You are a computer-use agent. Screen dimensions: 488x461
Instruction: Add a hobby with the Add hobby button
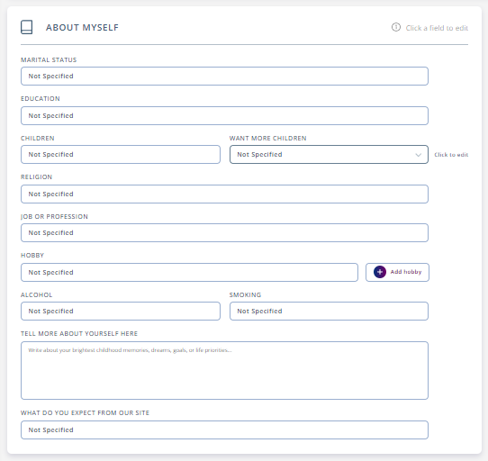[x=397, y=272]
